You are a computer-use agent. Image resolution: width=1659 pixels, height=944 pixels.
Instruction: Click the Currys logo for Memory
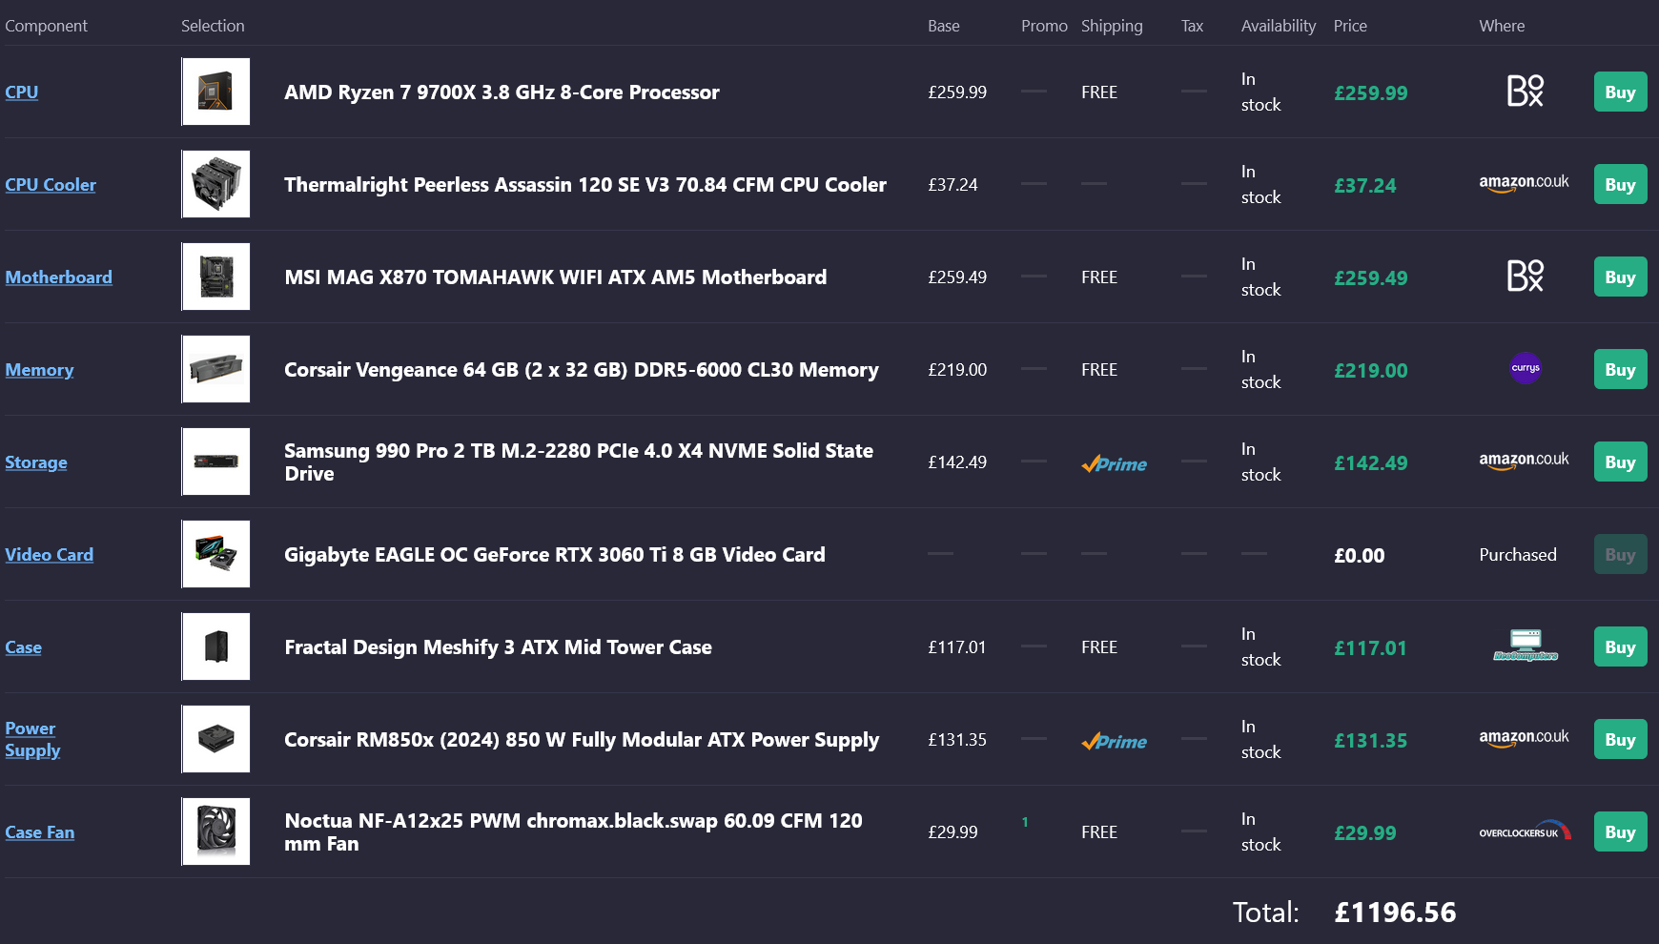tap(1526, 368)
